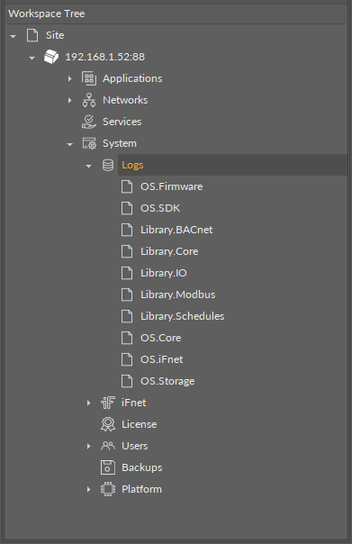This screenshot has width=352, height=544.
Task: Open the Library.Modbus log
Action: tap(178, 295)
